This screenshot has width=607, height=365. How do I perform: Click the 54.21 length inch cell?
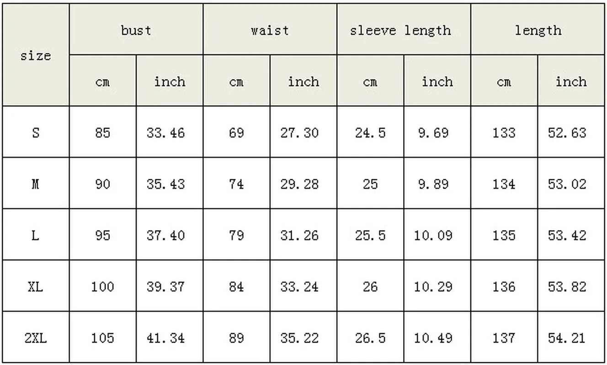click(567, 338)
